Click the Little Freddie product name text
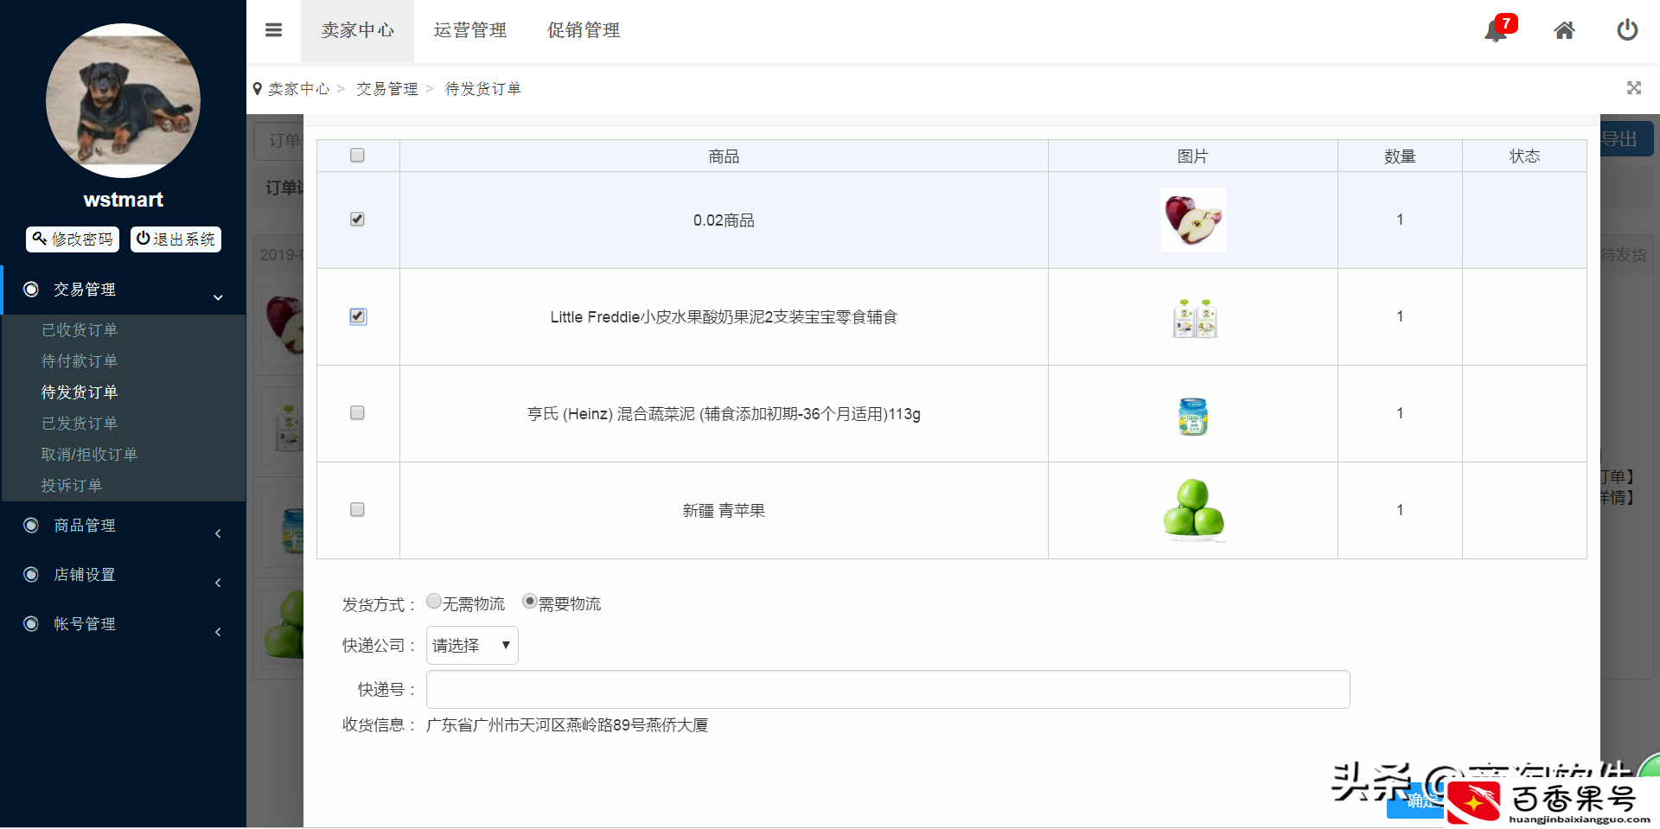 tap(724, 317)
